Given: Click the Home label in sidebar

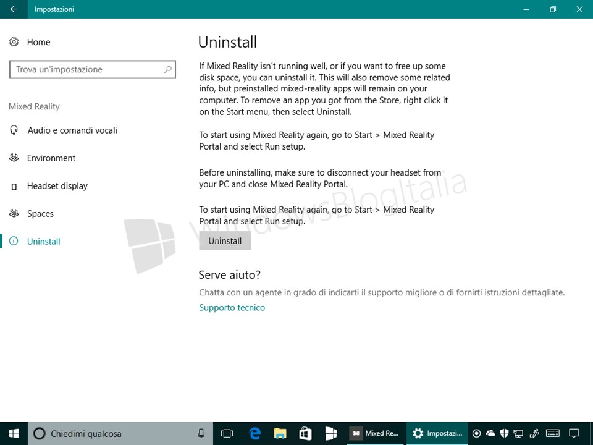Looking at the screenshot, I should point(38,42).
